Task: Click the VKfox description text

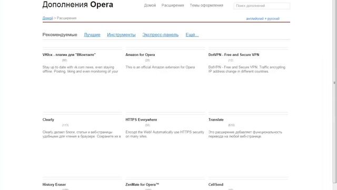Action: point(80,69)
